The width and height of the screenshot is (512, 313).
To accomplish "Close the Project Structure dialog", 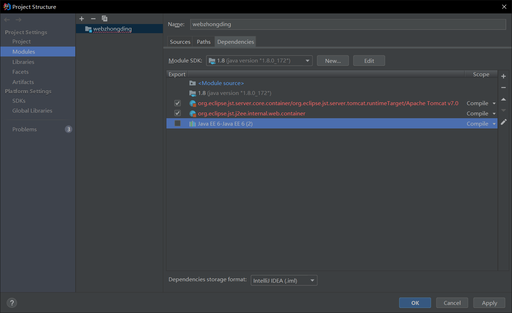I will point(504,7).
